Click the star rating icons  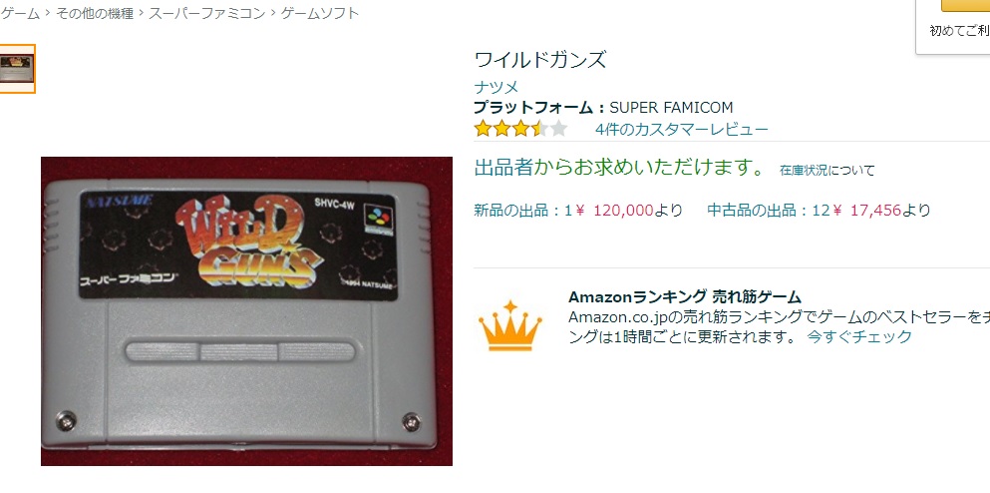520,129
